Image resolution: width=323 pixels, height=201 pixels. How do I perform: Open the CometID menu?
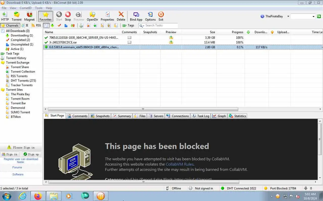25,8
